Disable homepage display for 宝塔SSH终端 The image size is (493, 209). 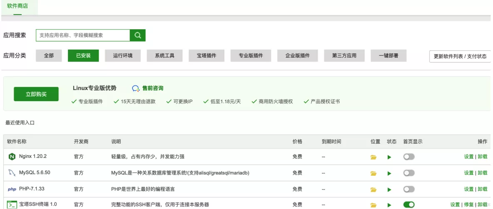[409, 205]
